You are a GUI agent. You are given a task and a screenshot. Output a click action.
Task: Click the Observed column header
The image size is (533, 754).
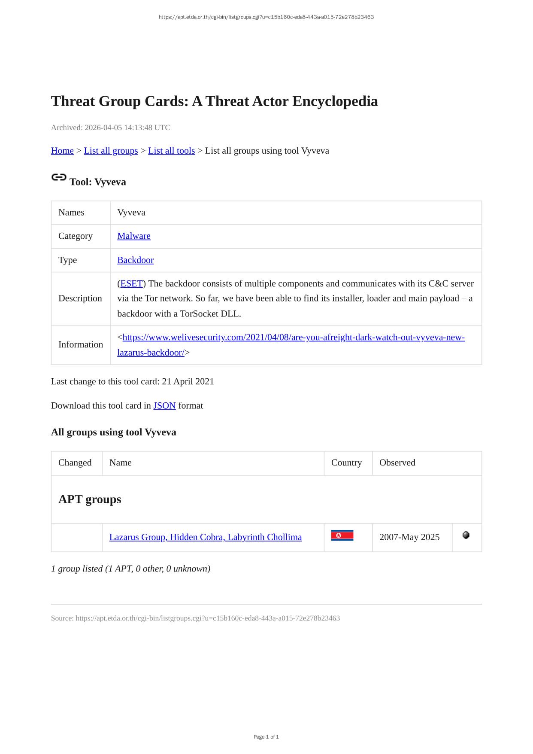tap(397, 463)
